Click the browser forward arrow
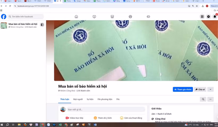This screenshot has width=218, height=127. pos(6,6)
